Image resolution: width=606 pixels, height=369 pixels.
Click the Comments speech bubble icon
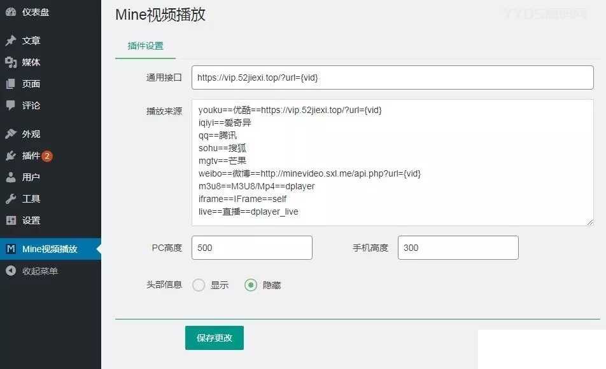(11, 105)
